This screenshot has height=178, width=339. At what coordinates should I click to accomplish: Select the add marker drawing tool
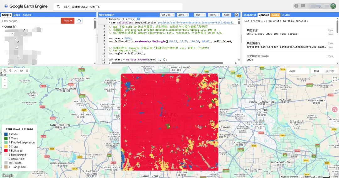pyautogui.click(x=10, y=71)
